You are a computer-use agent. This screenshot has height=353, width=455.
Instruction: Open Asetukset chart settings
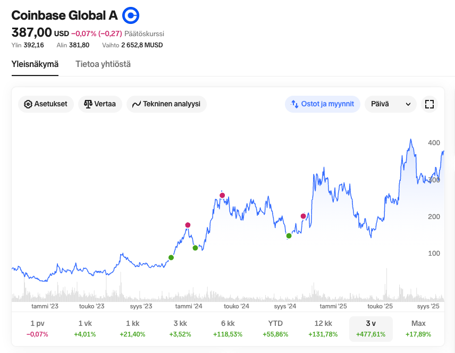[46, 104]
